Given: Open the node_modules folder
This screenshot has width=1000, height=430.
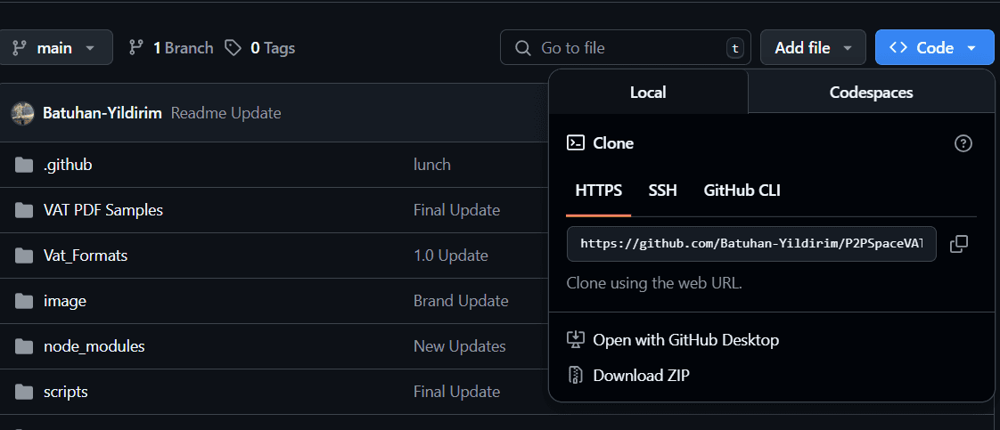Looking at the screenshot, I should pos(94,346).
